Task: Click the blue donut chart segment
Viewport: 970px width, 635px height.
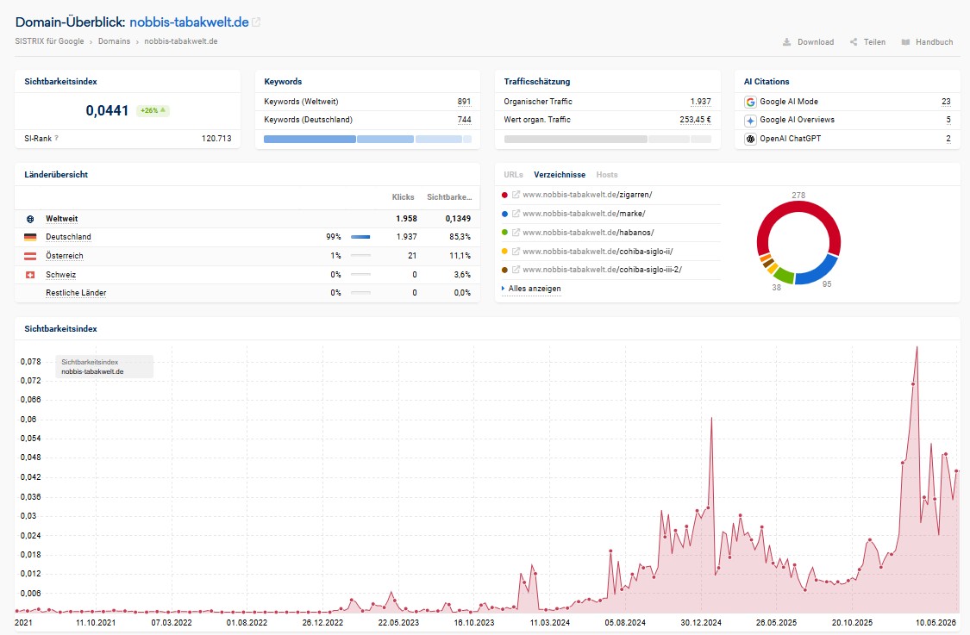Action: point(822,273)
